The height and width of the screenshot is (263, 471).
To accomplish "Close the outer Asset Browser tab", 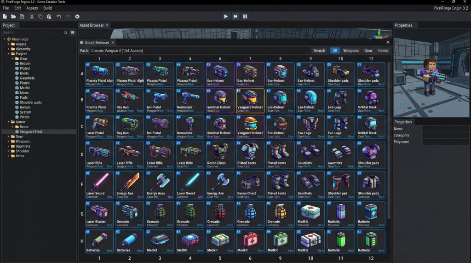I will [107, 25].
